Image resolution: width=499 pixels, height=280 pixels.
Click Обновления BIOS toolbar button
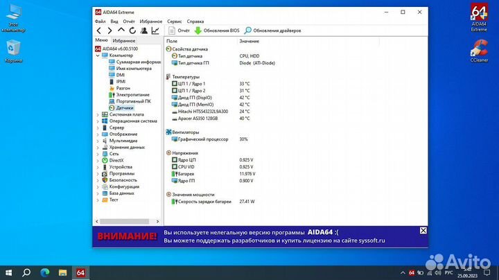217,30
